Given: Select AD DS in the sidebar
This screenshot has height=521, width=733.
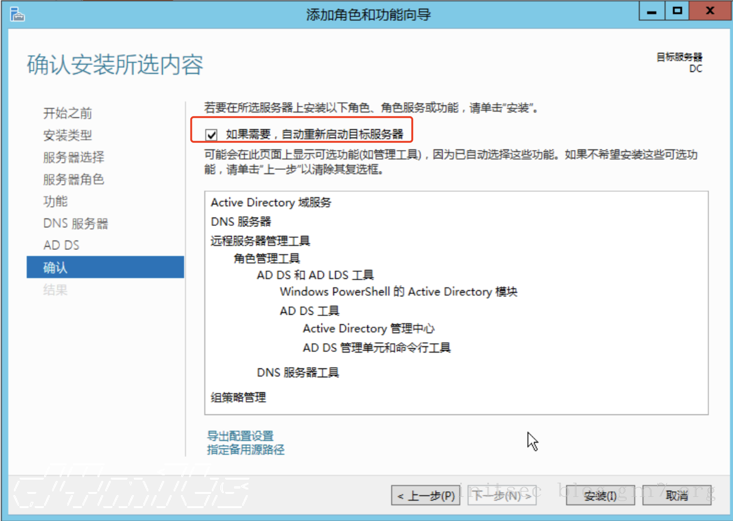Looking at the screenshot, I should 61,245.
